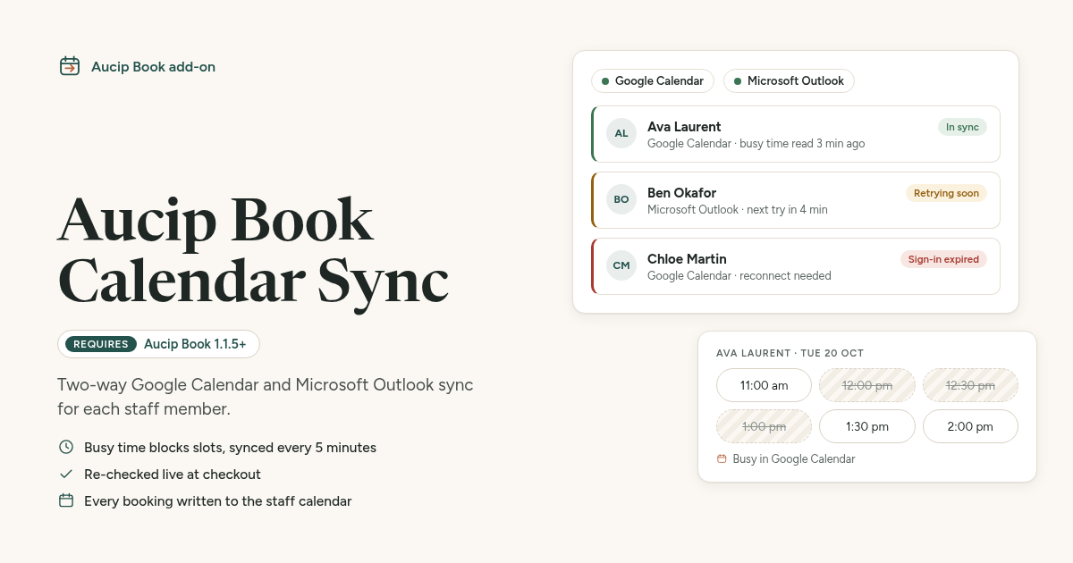Click the Aucip Book 1.1.5+ version text
Viewport: 1073px width, 563px height.
[x=195, y=344]
